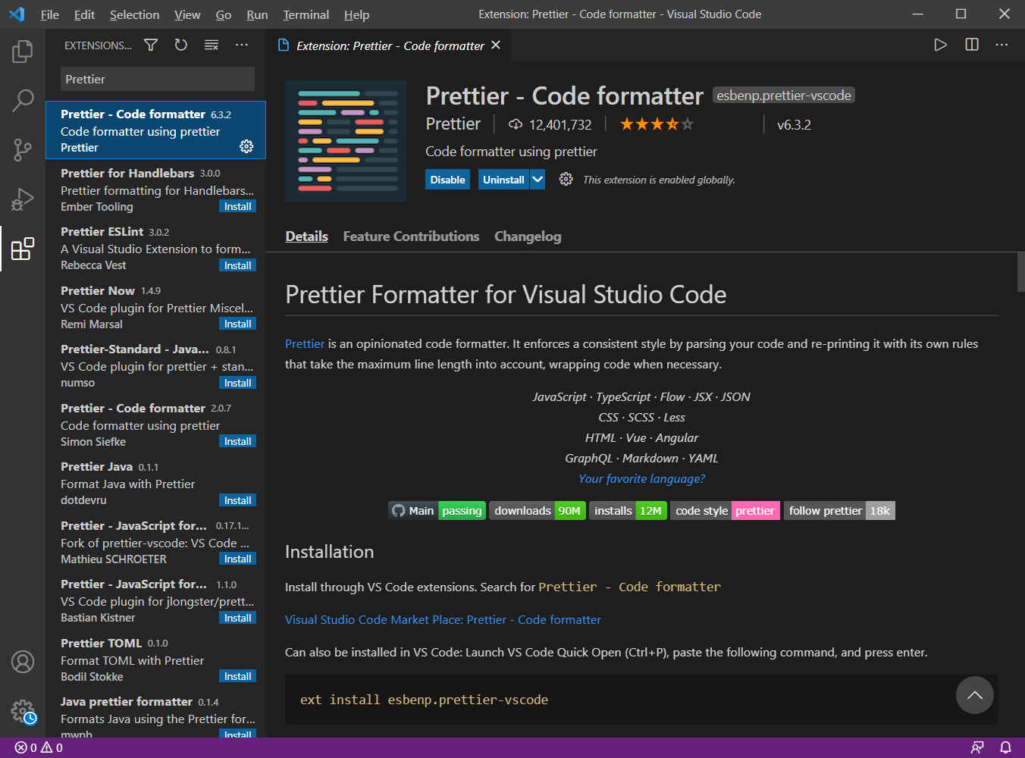Click the 'Your favorite language?' link
The height and width of the screenshot is (758, 1025).
641,478
